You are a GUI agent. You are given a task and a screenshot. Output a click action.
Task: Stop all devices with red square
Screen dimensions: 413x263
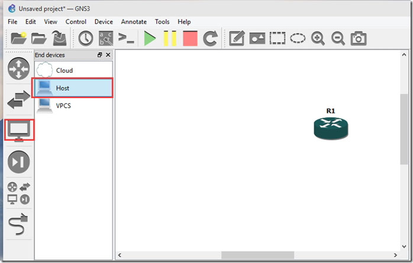click(190, 38)
